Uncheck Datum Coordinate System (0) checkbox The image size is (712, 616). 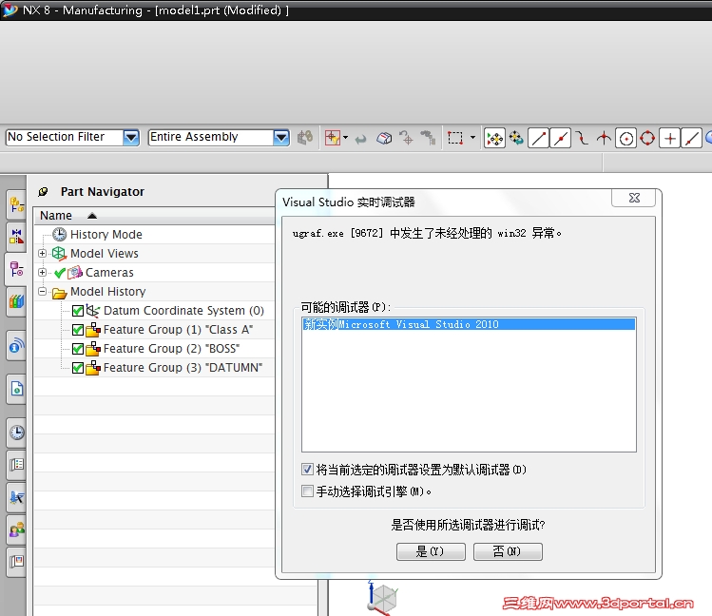78,311
